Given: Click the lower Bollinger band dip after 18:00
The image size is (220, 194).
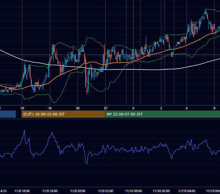Looking at the screenshot, I should [x=54, y=102].
